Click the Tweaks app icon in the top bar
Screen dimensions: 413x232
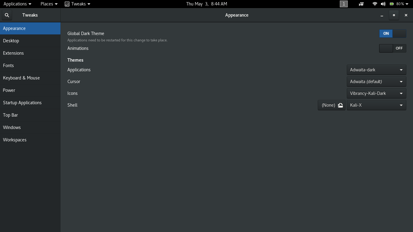pos(67,4)
